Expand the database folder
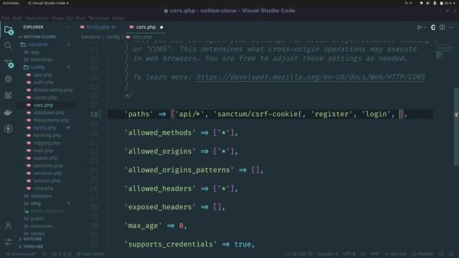This screenshot has width=459, height=258. click(41, 196)
